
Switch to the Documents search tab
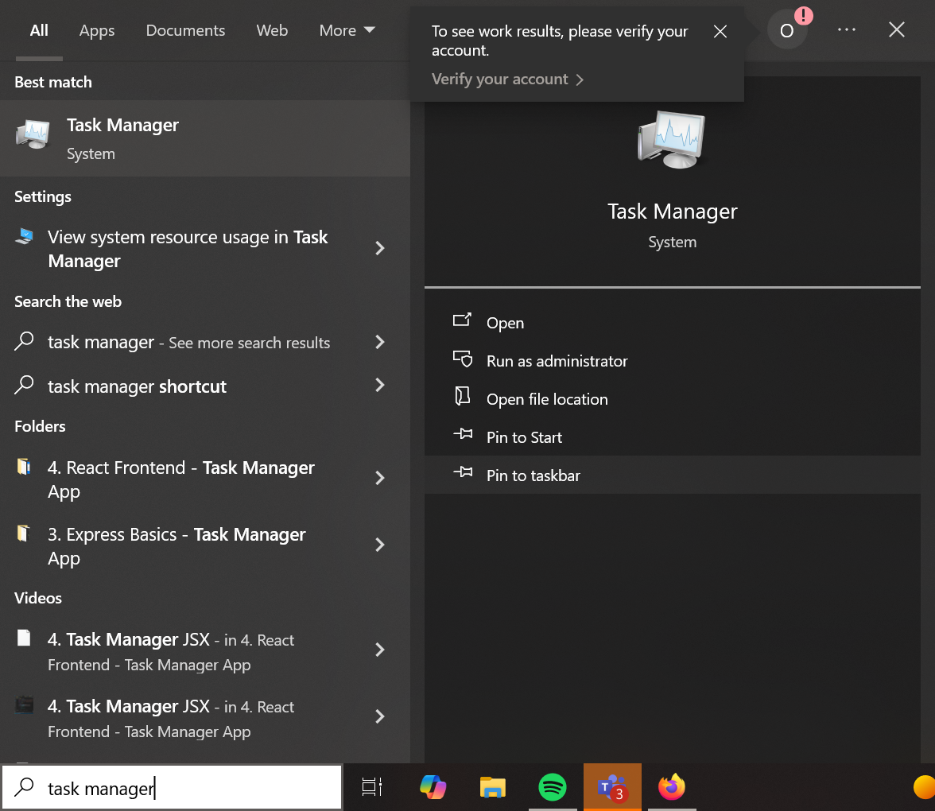(x=185, y=30)
